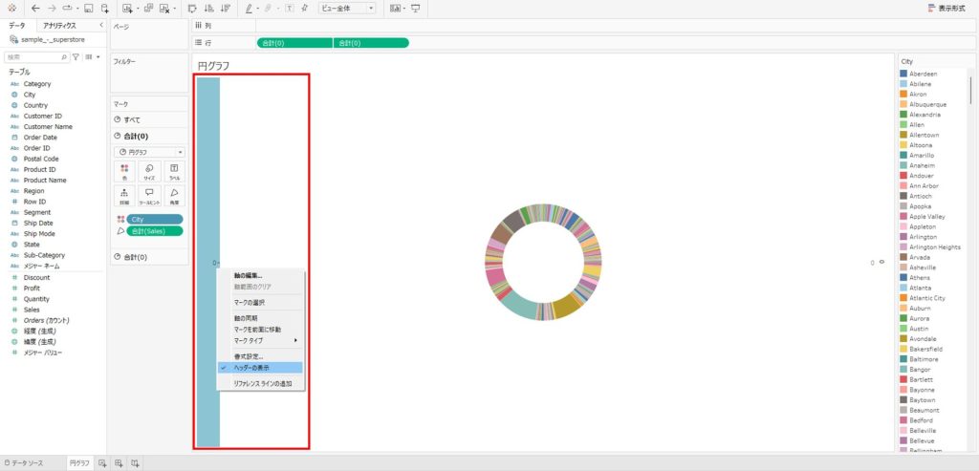Click the Undo back arrow
This screenshot has height=471, width=979.
click(35, 8)
